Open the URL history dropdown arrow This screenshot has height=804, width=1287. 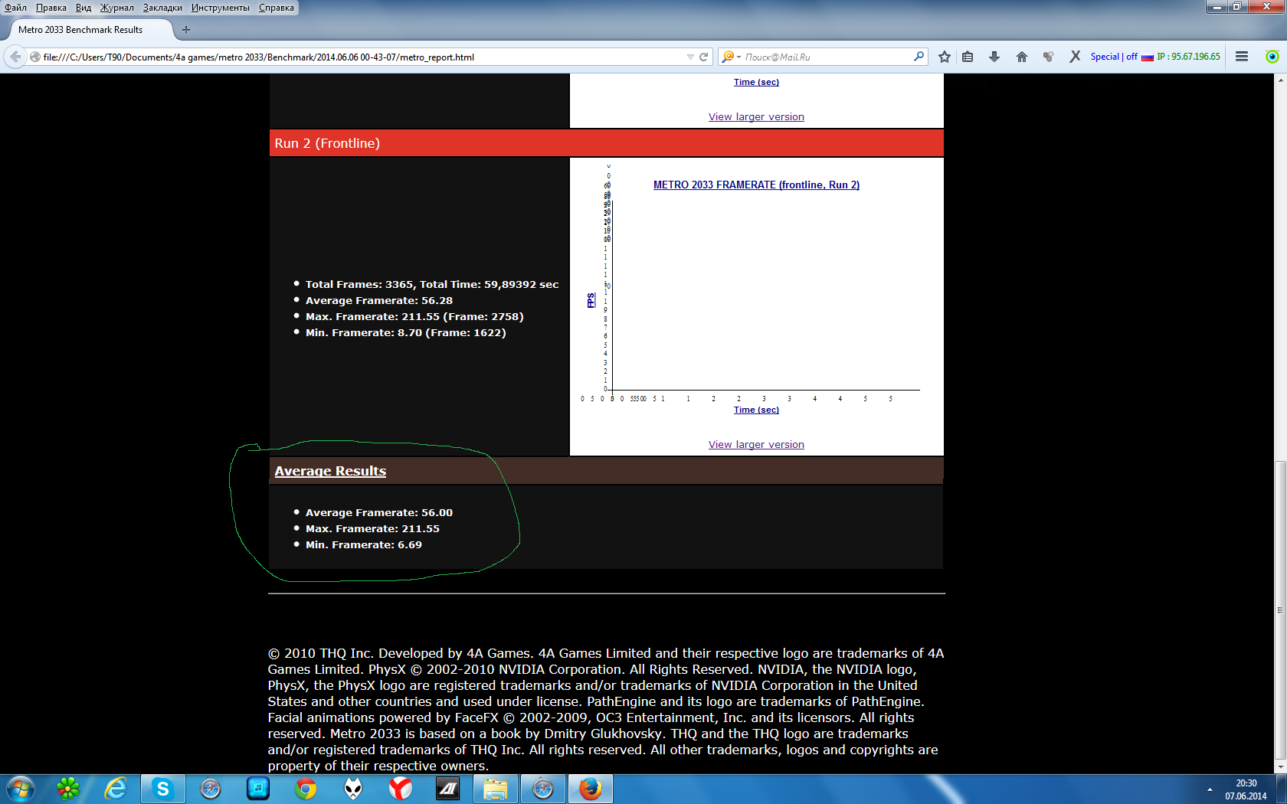pos(690,57)
